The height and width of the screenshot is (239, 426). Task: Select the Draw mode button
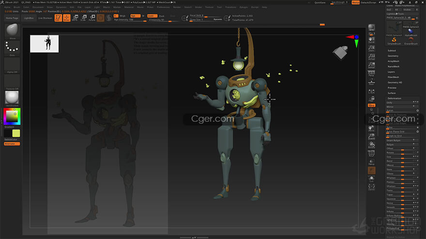[x=66, y=18]
